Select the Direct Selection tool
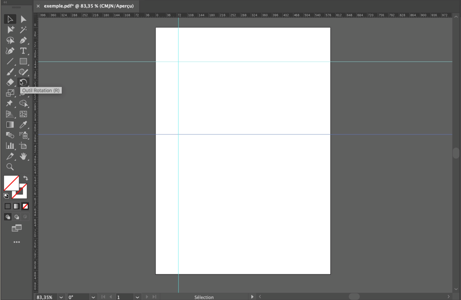Viewport: 461px width, 300px height. 23,19
